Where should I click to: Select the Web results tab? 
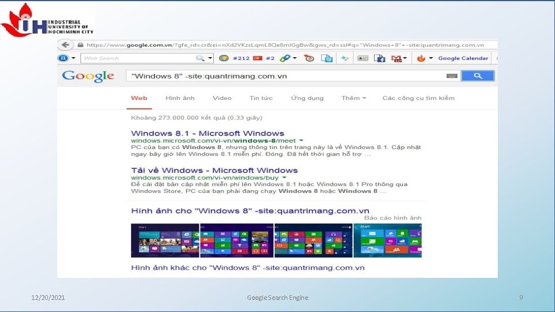click(139, 98)
